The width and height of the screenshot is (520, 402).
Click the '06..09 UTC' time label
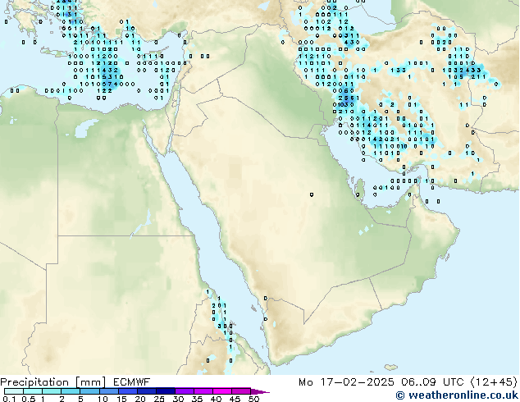tap(432, 382)
